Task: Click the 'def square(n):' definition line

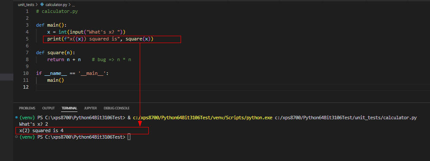Action: coord(55,53)
